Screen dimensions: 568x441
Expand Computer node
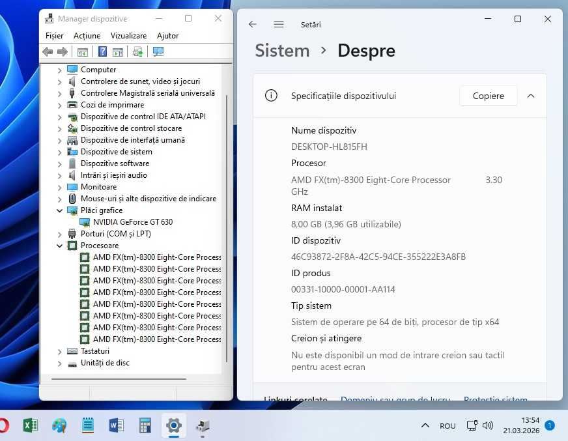pyautogui.click(x=59, y=70)
